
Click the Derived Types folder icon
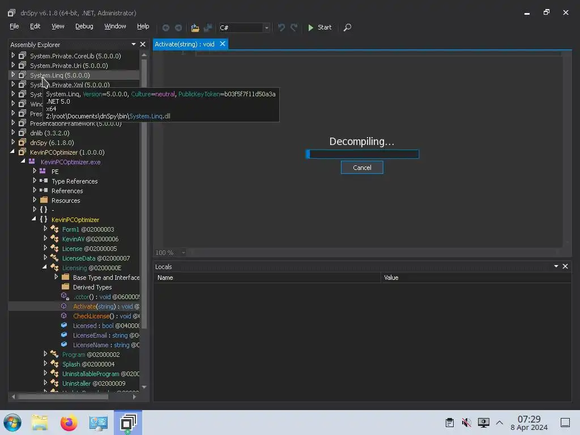(66, 287)
